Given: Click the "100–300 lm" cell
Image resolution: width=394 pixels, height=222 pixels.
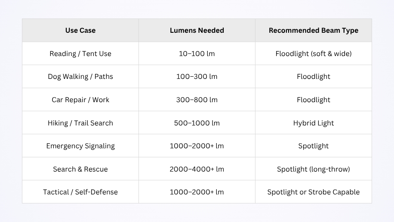Looking at the screenshot, I should pyautogui.click(x=197, y=77).
